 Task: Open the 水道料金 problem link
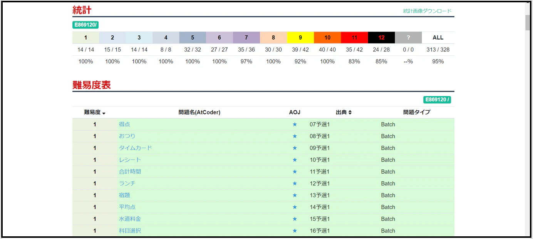tap(130, 219)
